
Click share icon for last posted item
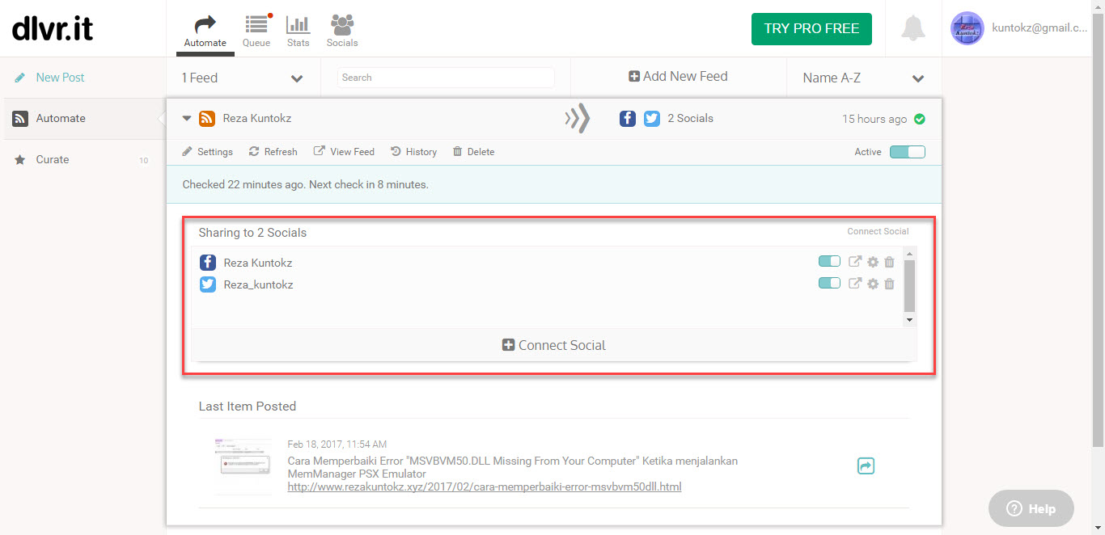coord(866,466)
